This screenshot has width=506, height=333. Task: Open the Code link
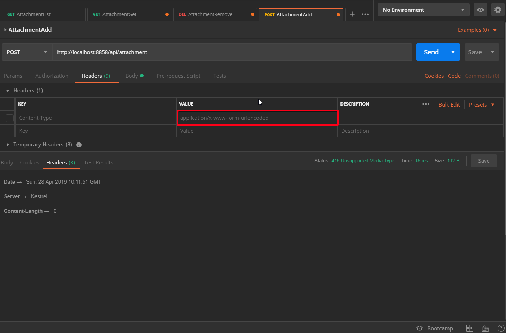(x=454, y=76)
